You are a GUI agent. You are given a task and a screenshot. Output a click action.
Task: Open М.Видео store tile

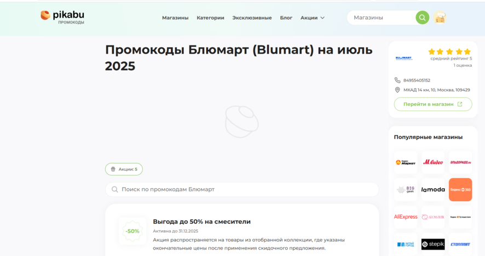(x=433, y=162)
